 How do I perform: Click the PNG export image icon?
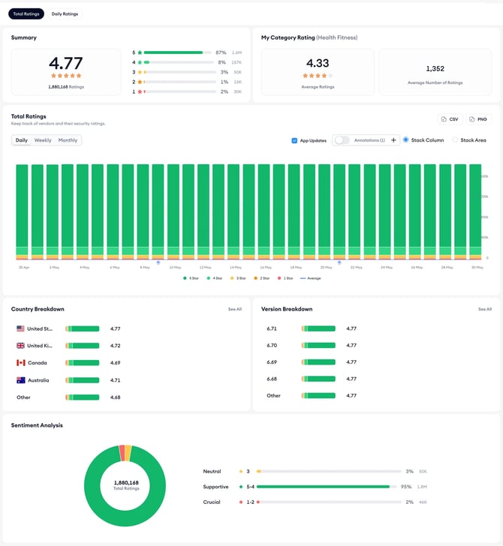[471, 119]
